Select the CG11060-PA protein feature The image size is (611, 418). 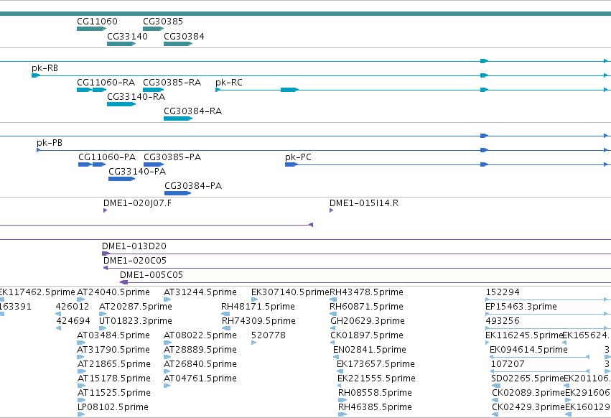pos(92,164)
